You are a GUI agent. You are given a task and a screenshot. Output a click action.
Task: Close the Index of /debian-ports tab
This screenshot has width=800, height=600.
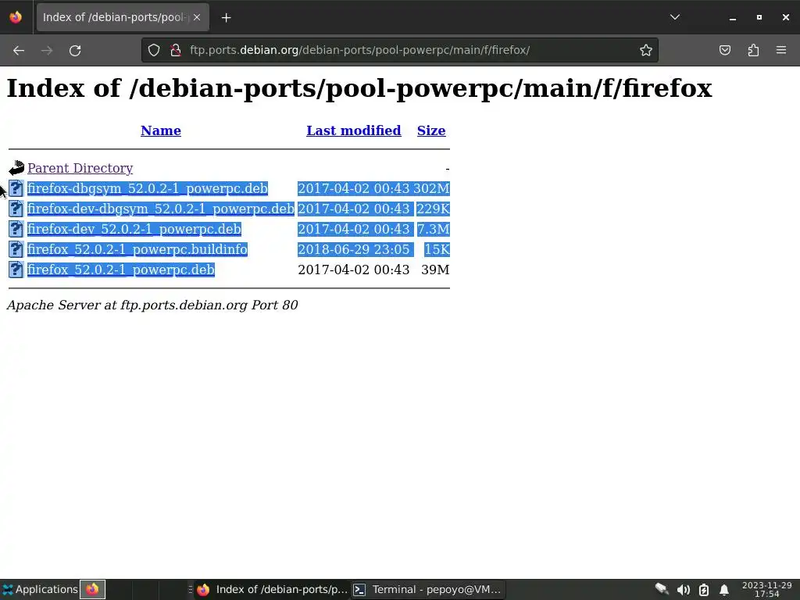coord(197,17)
